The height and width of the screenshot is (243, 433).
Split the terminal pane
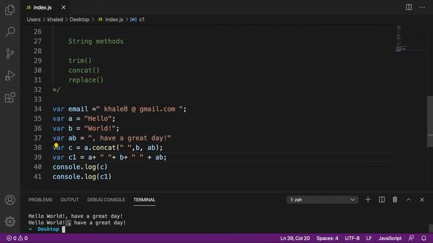click(x=382, y=200)
